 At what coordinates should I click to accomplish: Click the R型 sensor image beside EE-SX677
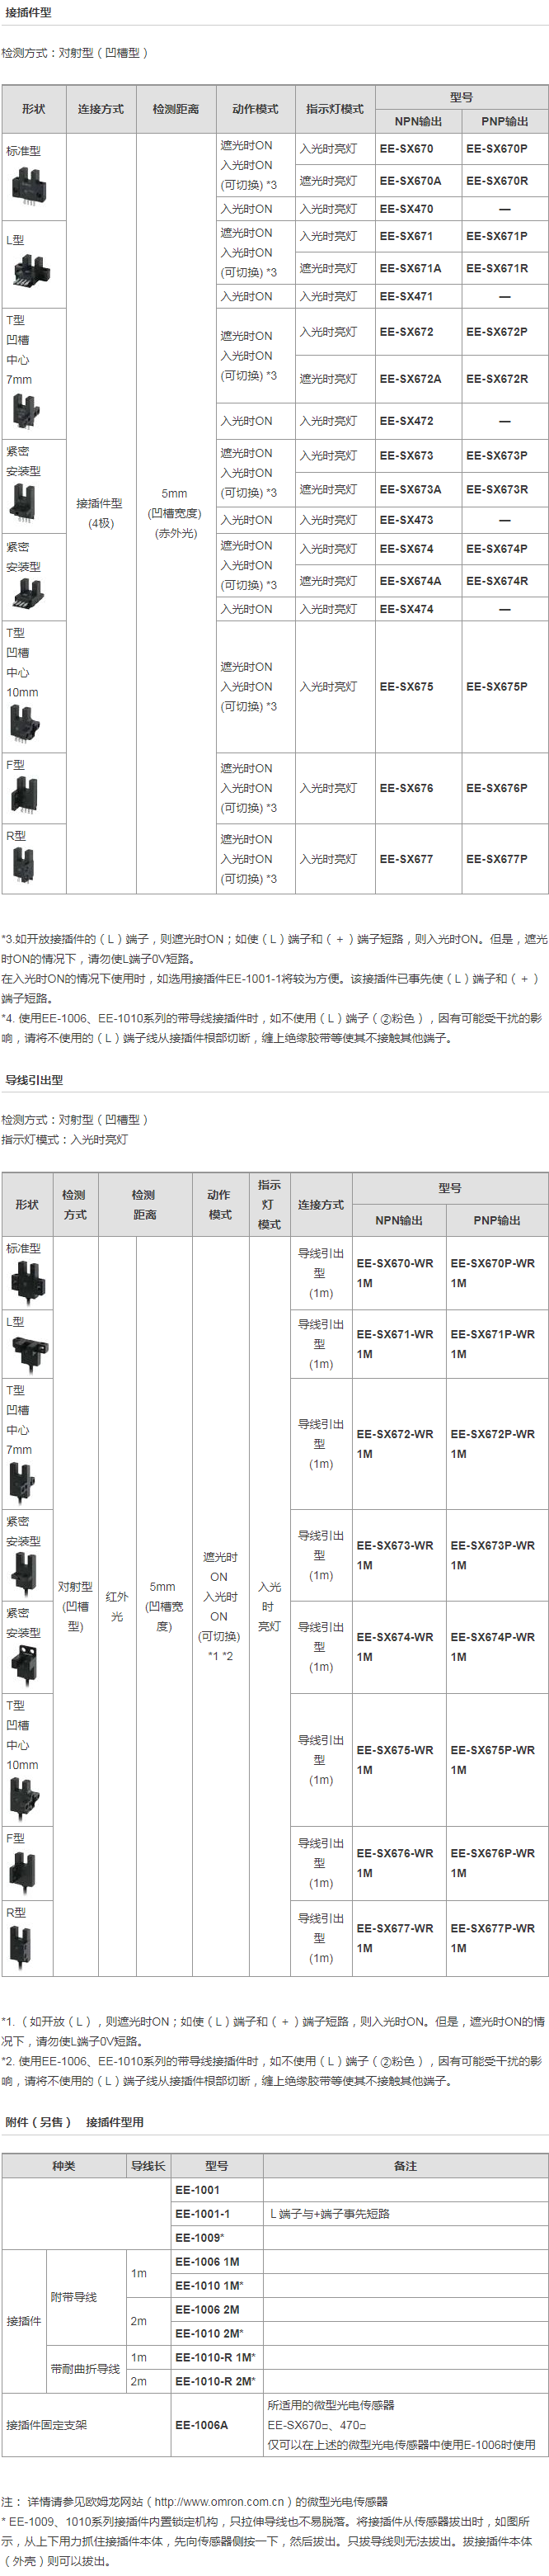pos(22,865)
